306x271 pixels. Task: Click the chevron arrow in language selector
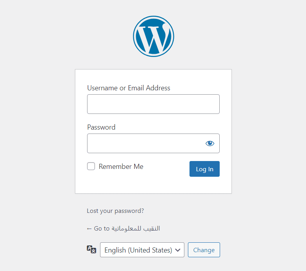click(178, 250)
